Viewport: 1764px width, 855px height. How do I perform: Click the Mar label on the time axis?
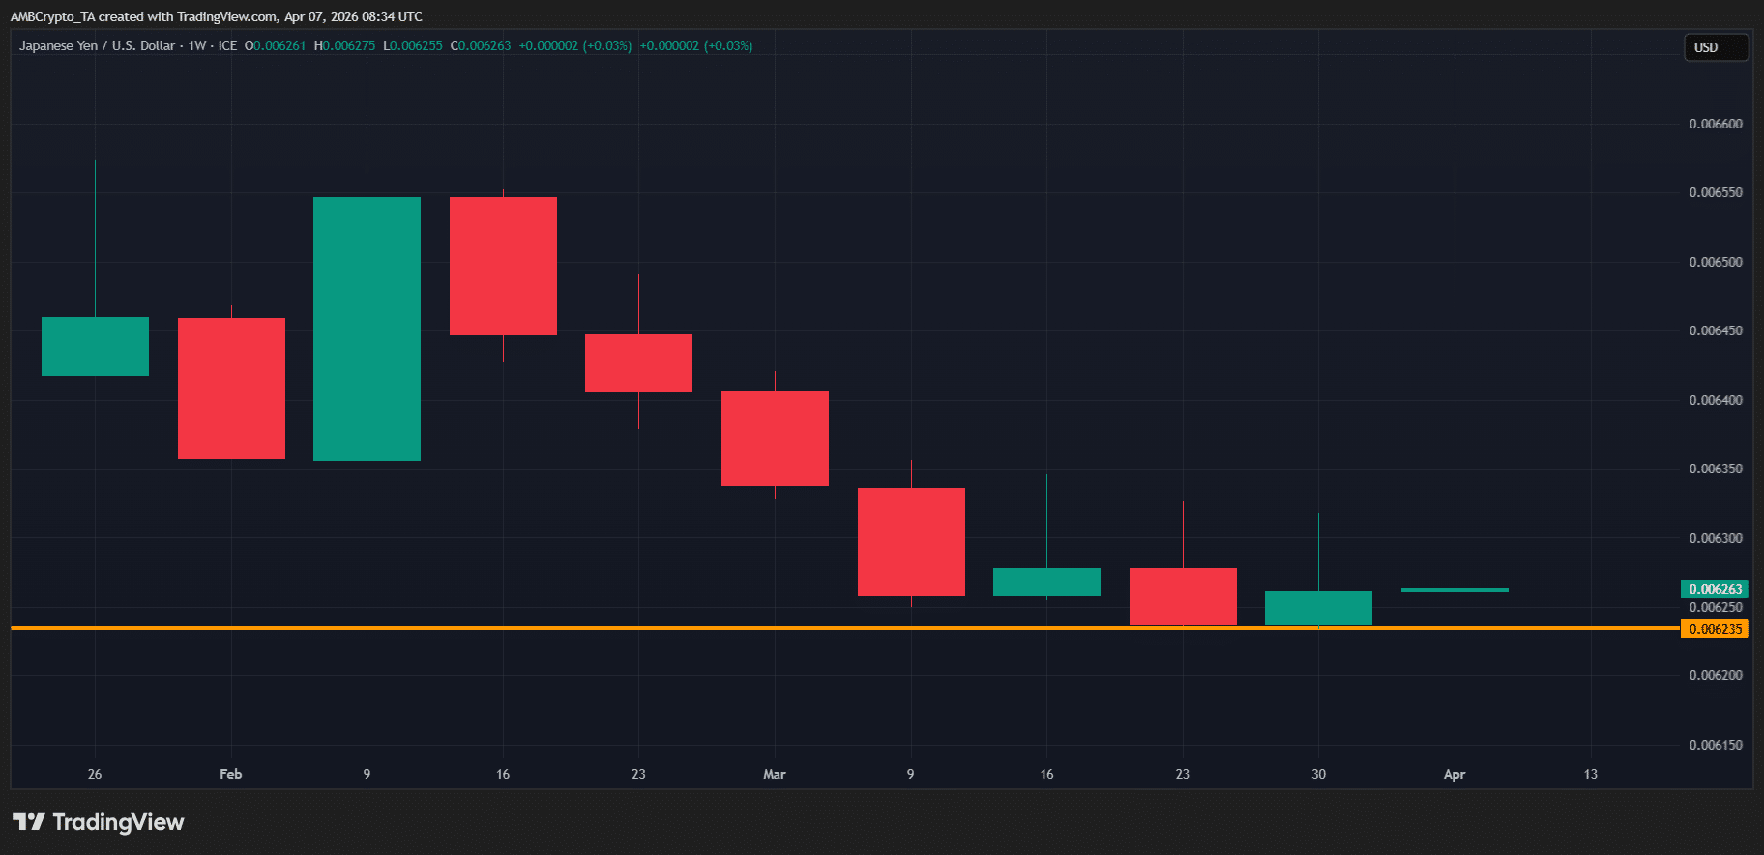click(x=775, y=774)
